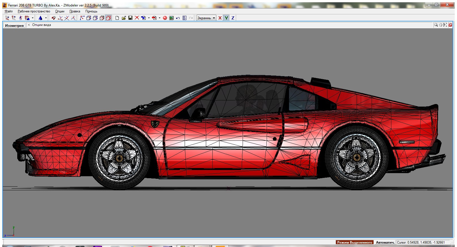Open the red sphere materials editor
Image resolution: width=457 pixels, height=247 pixels.
(165, 18)
